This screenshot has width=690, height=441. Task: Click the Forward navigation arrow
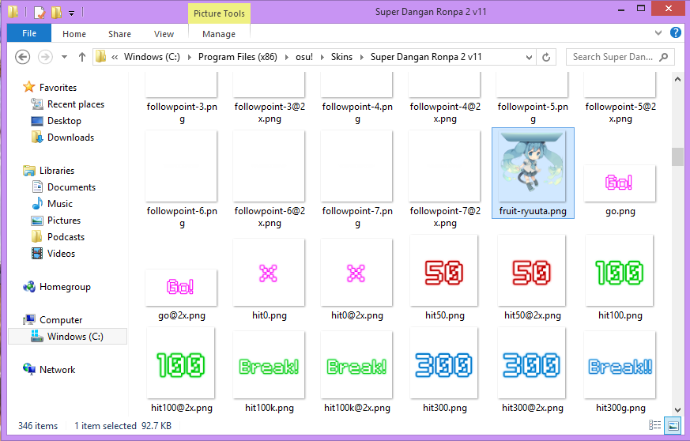[45, 57]
